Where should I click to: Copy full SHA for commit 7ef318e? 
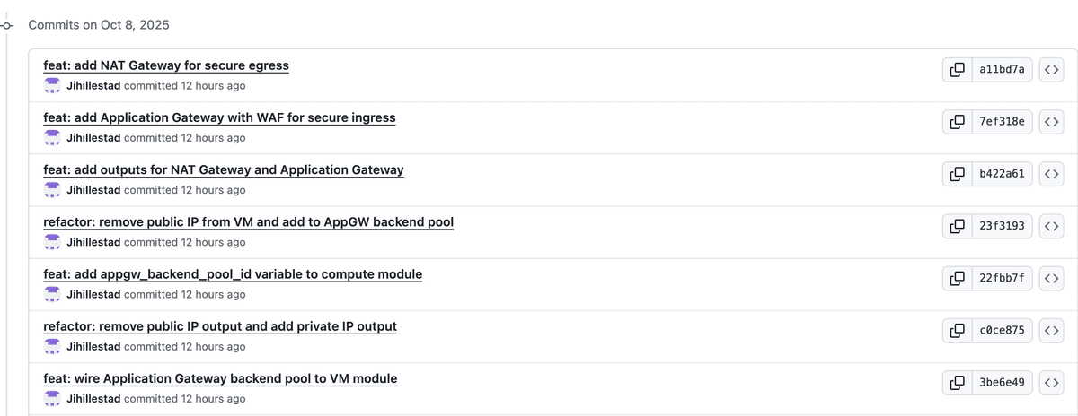click(x=958, y=121)
